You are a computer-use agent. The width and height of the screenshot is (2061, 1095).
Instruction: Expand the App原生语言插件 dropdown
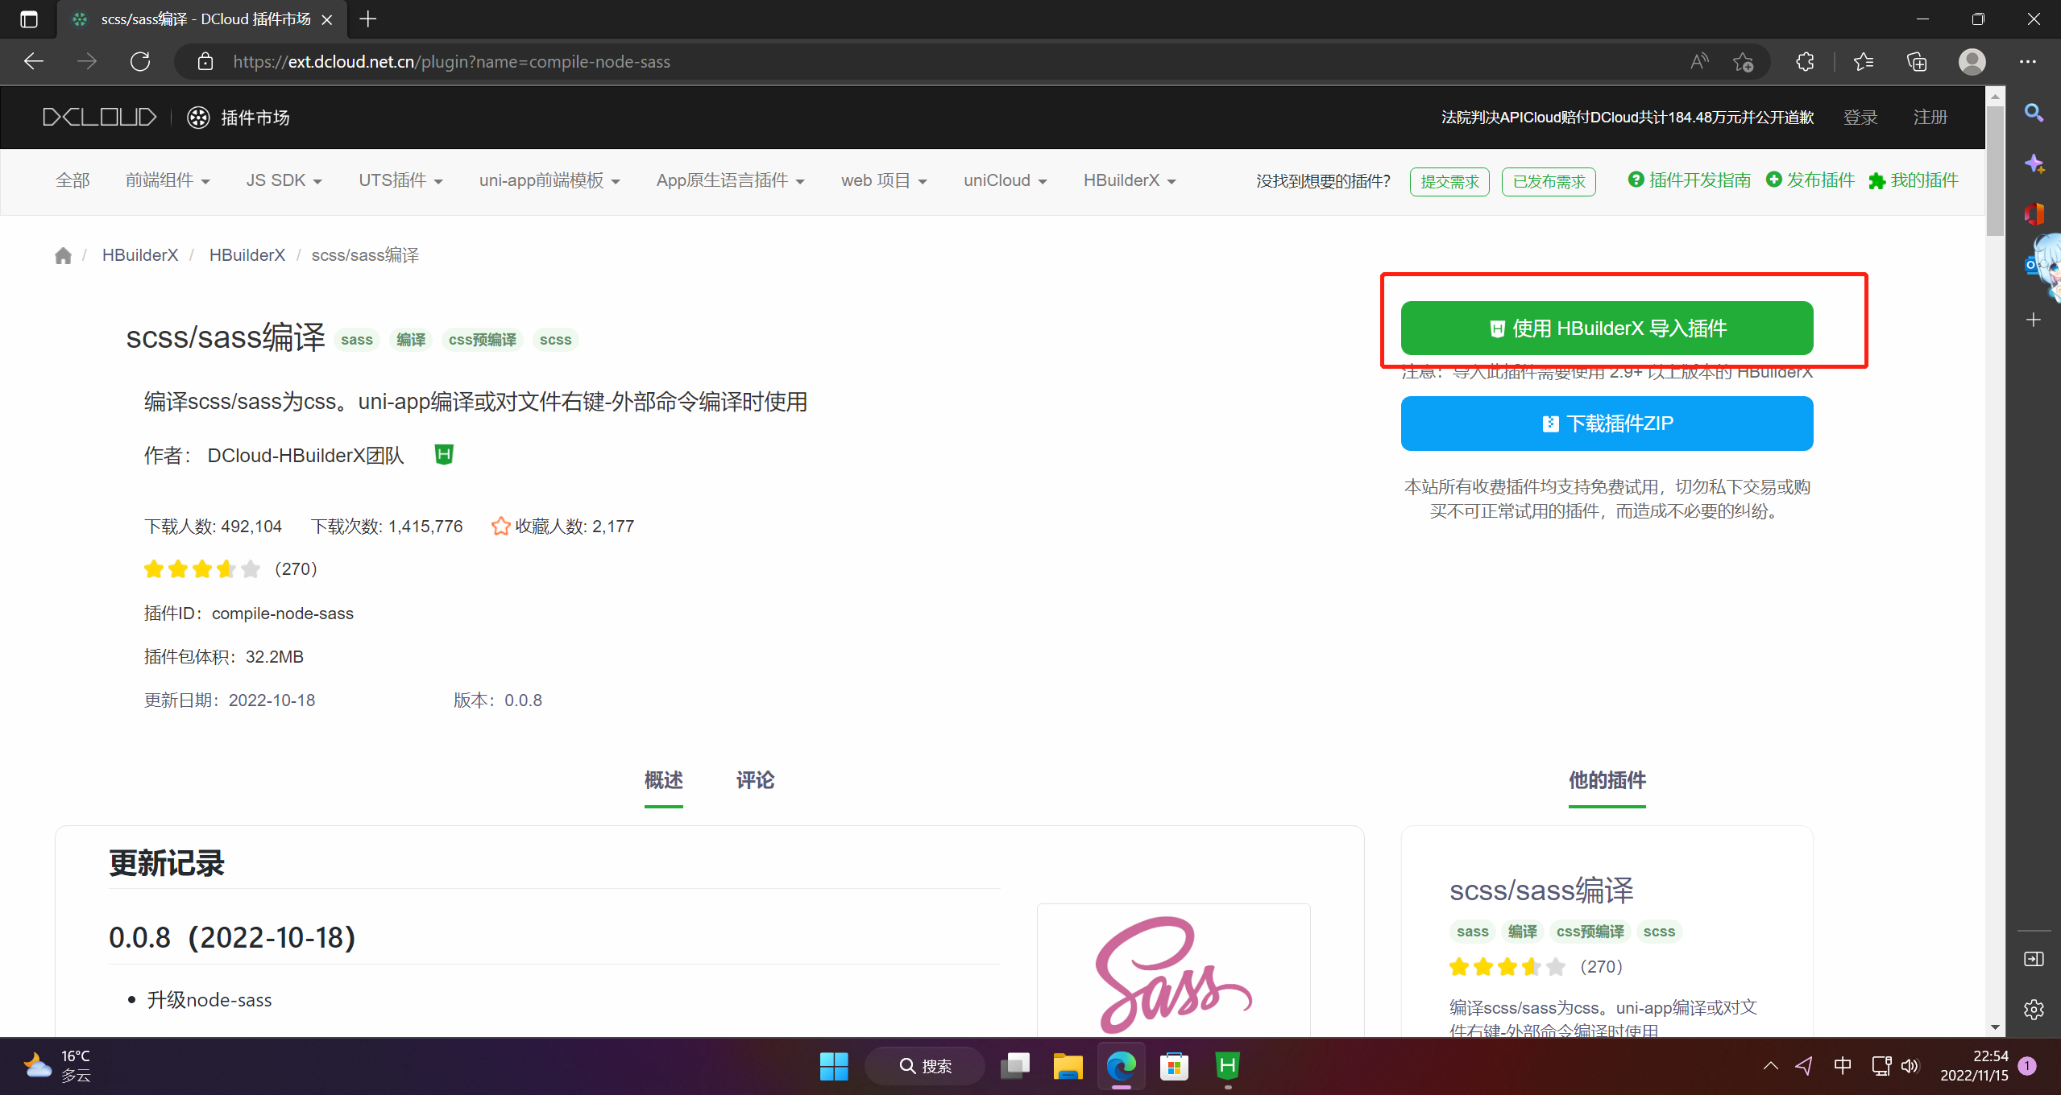pos(730,180)
